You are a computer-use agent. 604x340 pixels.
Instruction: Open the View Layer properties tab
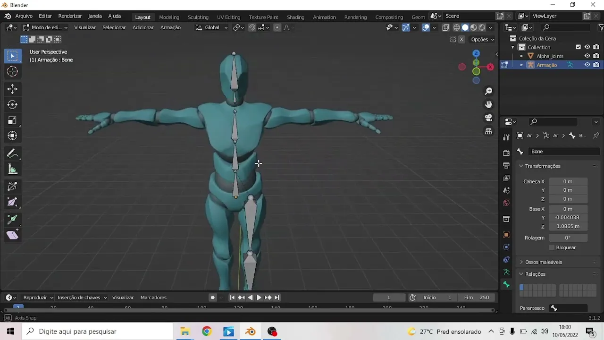pos(506,178)
